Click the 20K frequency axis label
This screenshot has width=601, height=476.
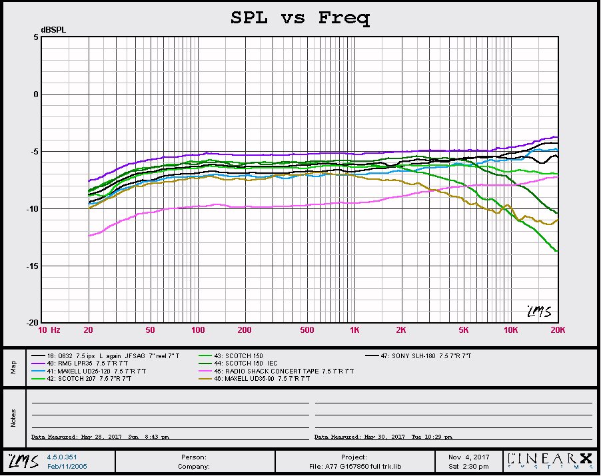click(x=557, y=330)
